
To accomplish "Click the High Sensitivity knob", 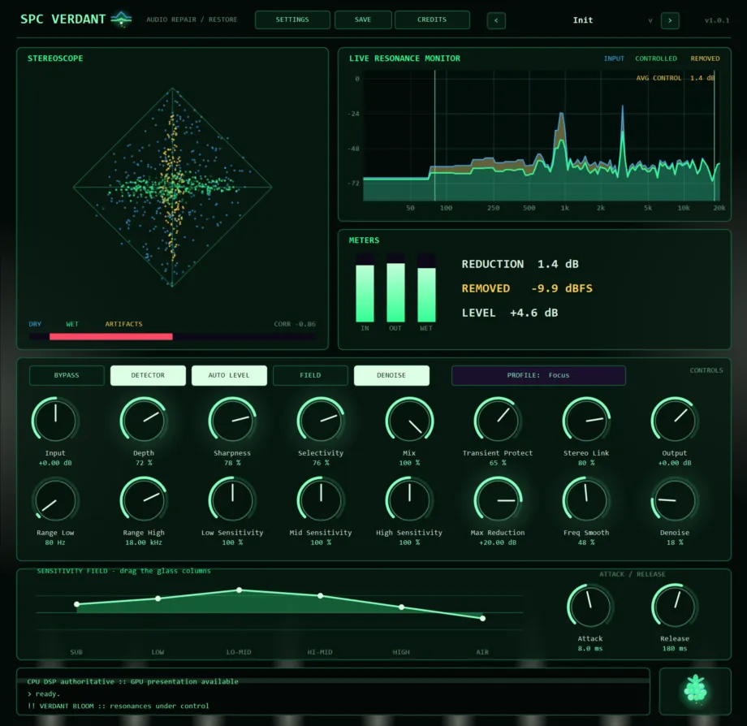I will 409,500.
